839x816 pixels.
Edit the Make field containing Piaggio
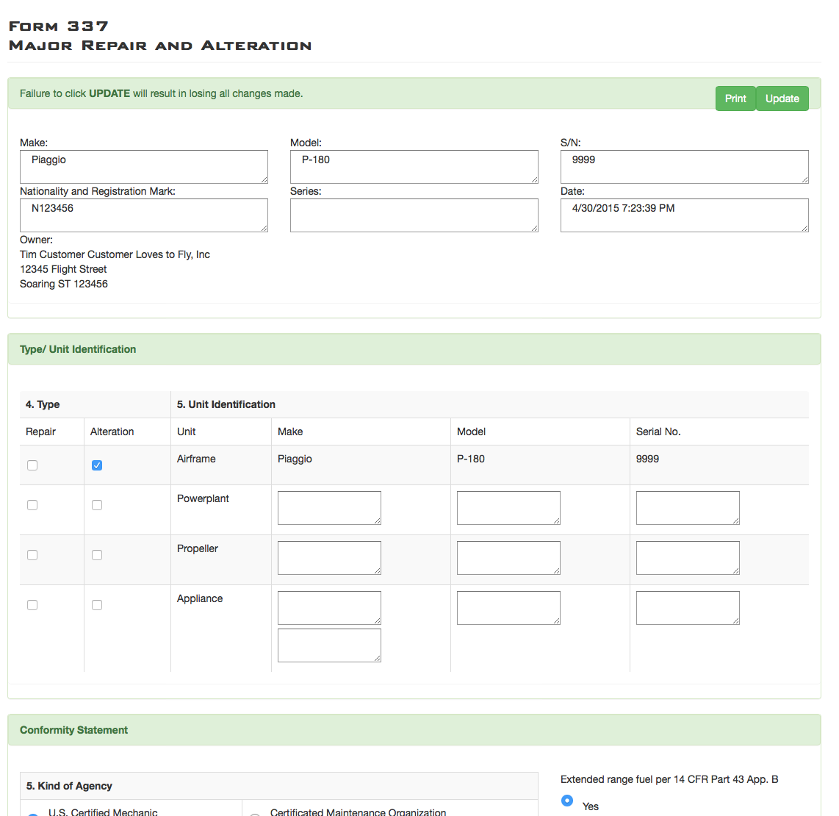click(x=144, y=167)
